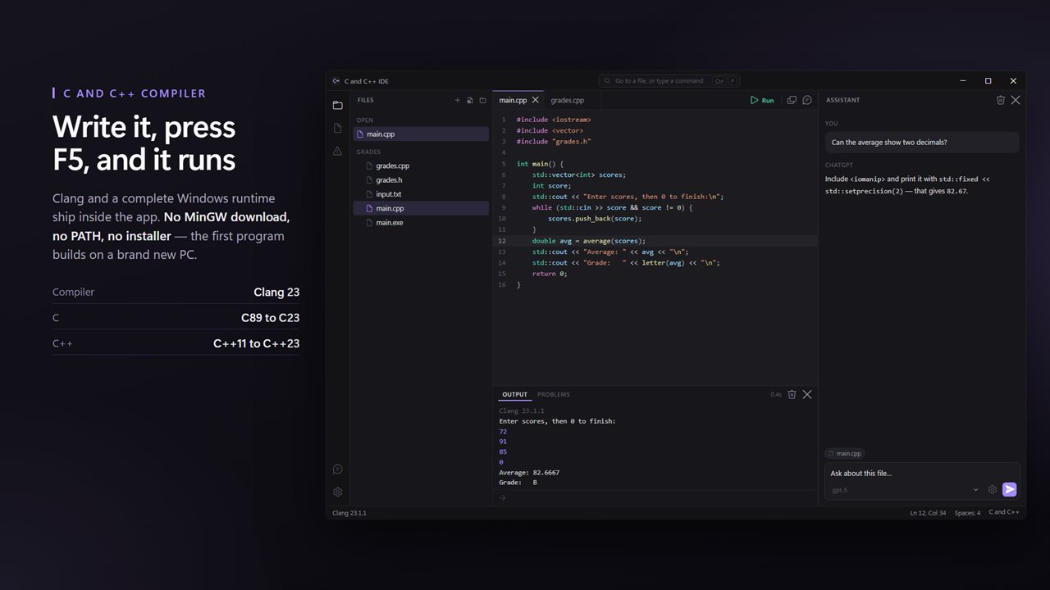Send the assistant message with arrow button
The width and height of the screenshot is (1050, 590).
1010,489
